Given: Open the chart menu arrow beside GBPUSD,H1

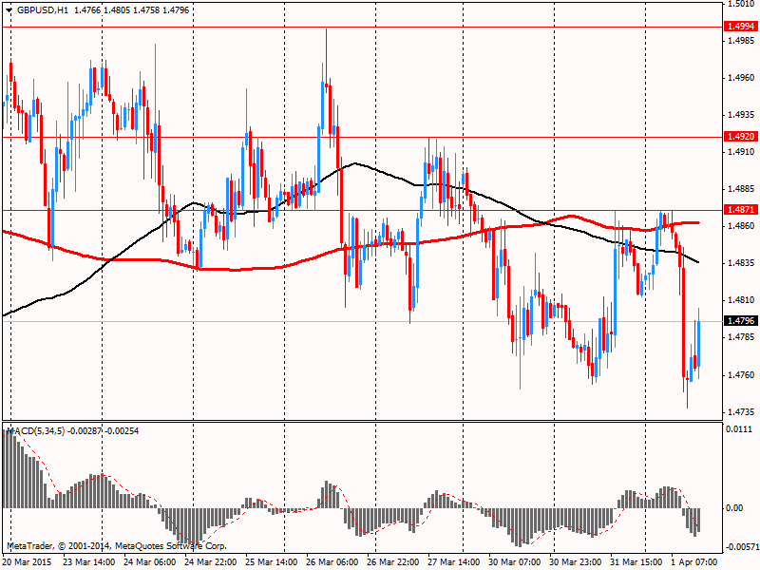Looking at the screenshot, I should tap(9, 10).
